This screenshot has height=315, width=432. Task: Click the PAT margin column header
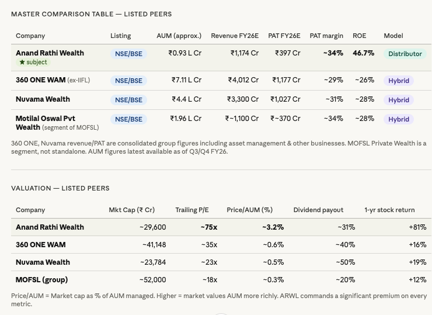pos(326,36)
